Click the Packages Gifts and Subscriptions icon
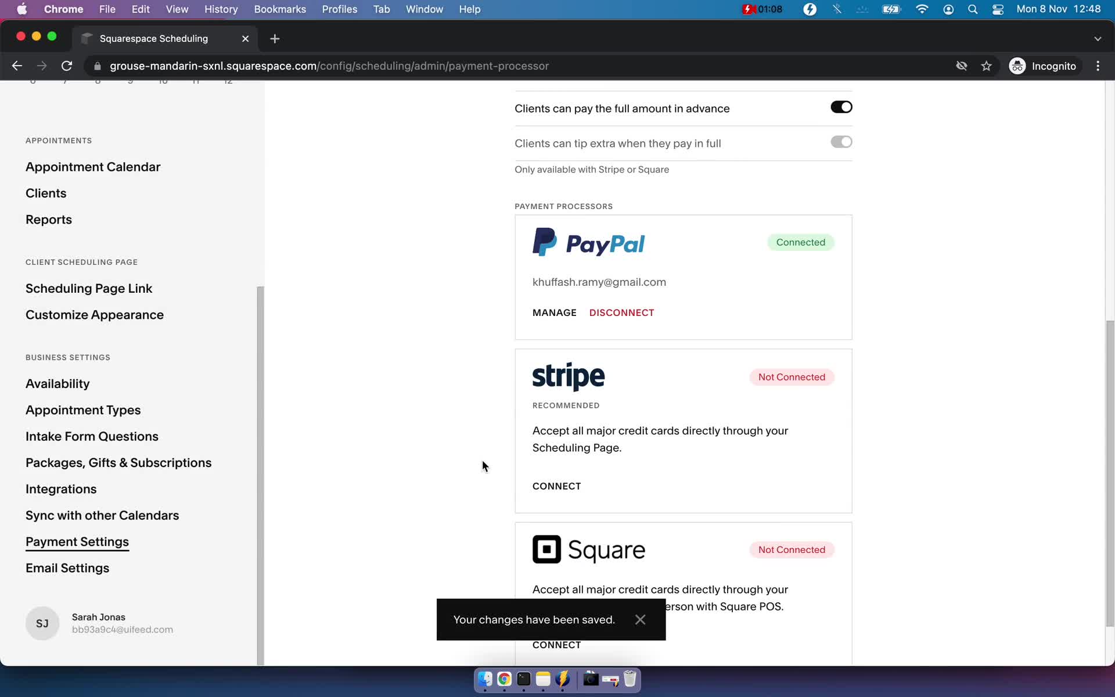The width and height of the screenshot is (1115, 697). 118,462
